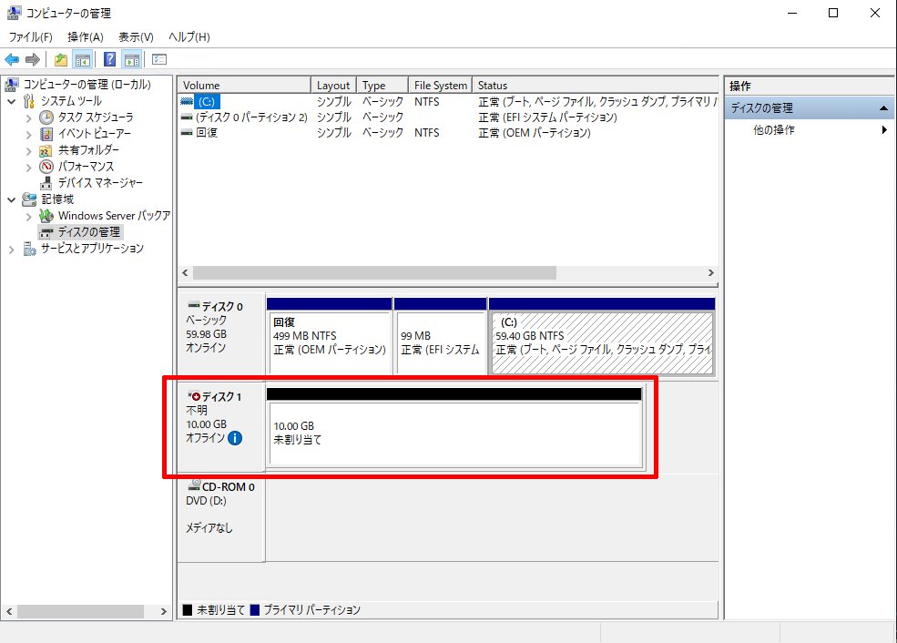Click the Status column header

492,84
